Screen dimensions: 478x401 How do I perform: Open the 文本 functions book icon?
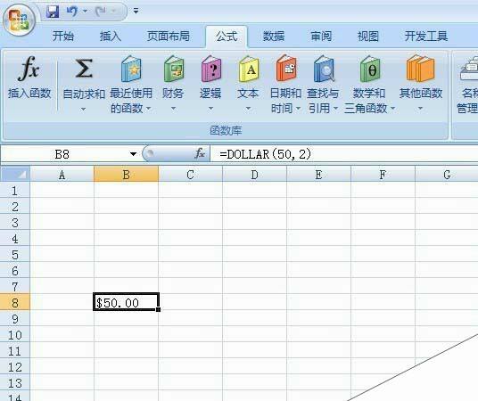(x=249, y=69)
